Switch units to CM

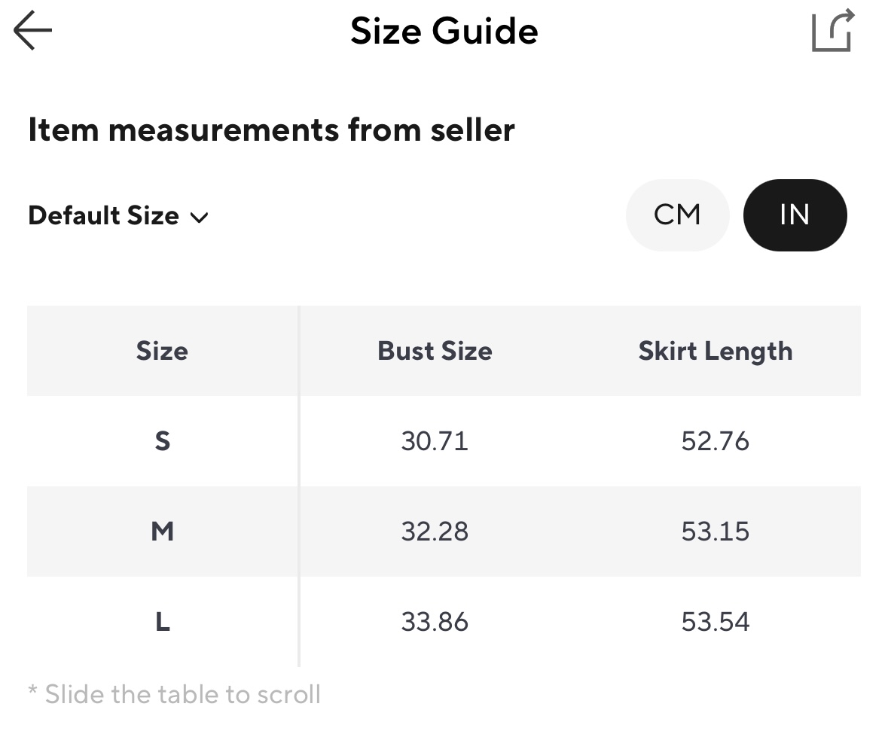coord(677,215)
